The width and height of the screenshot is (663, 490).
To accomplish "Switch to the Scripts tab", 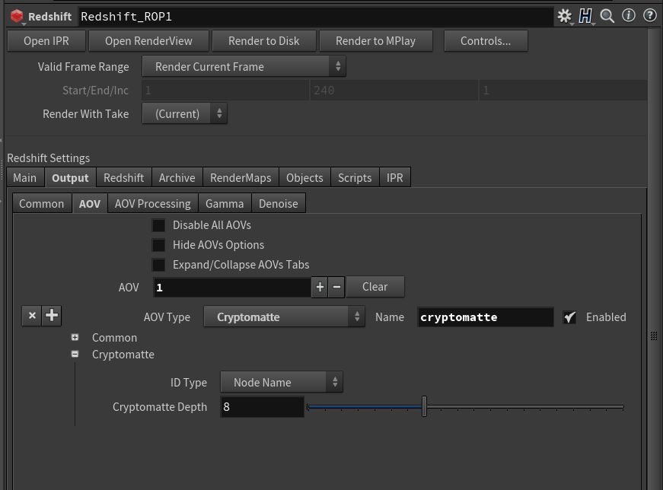I will pos(355,177).
